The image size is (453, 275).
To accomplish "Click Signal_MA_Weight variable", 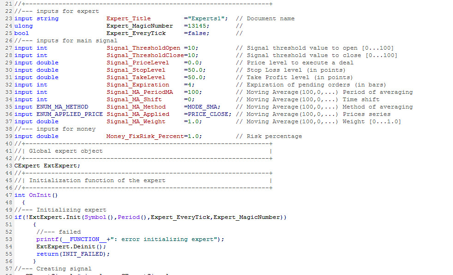I will coord(136,121).
